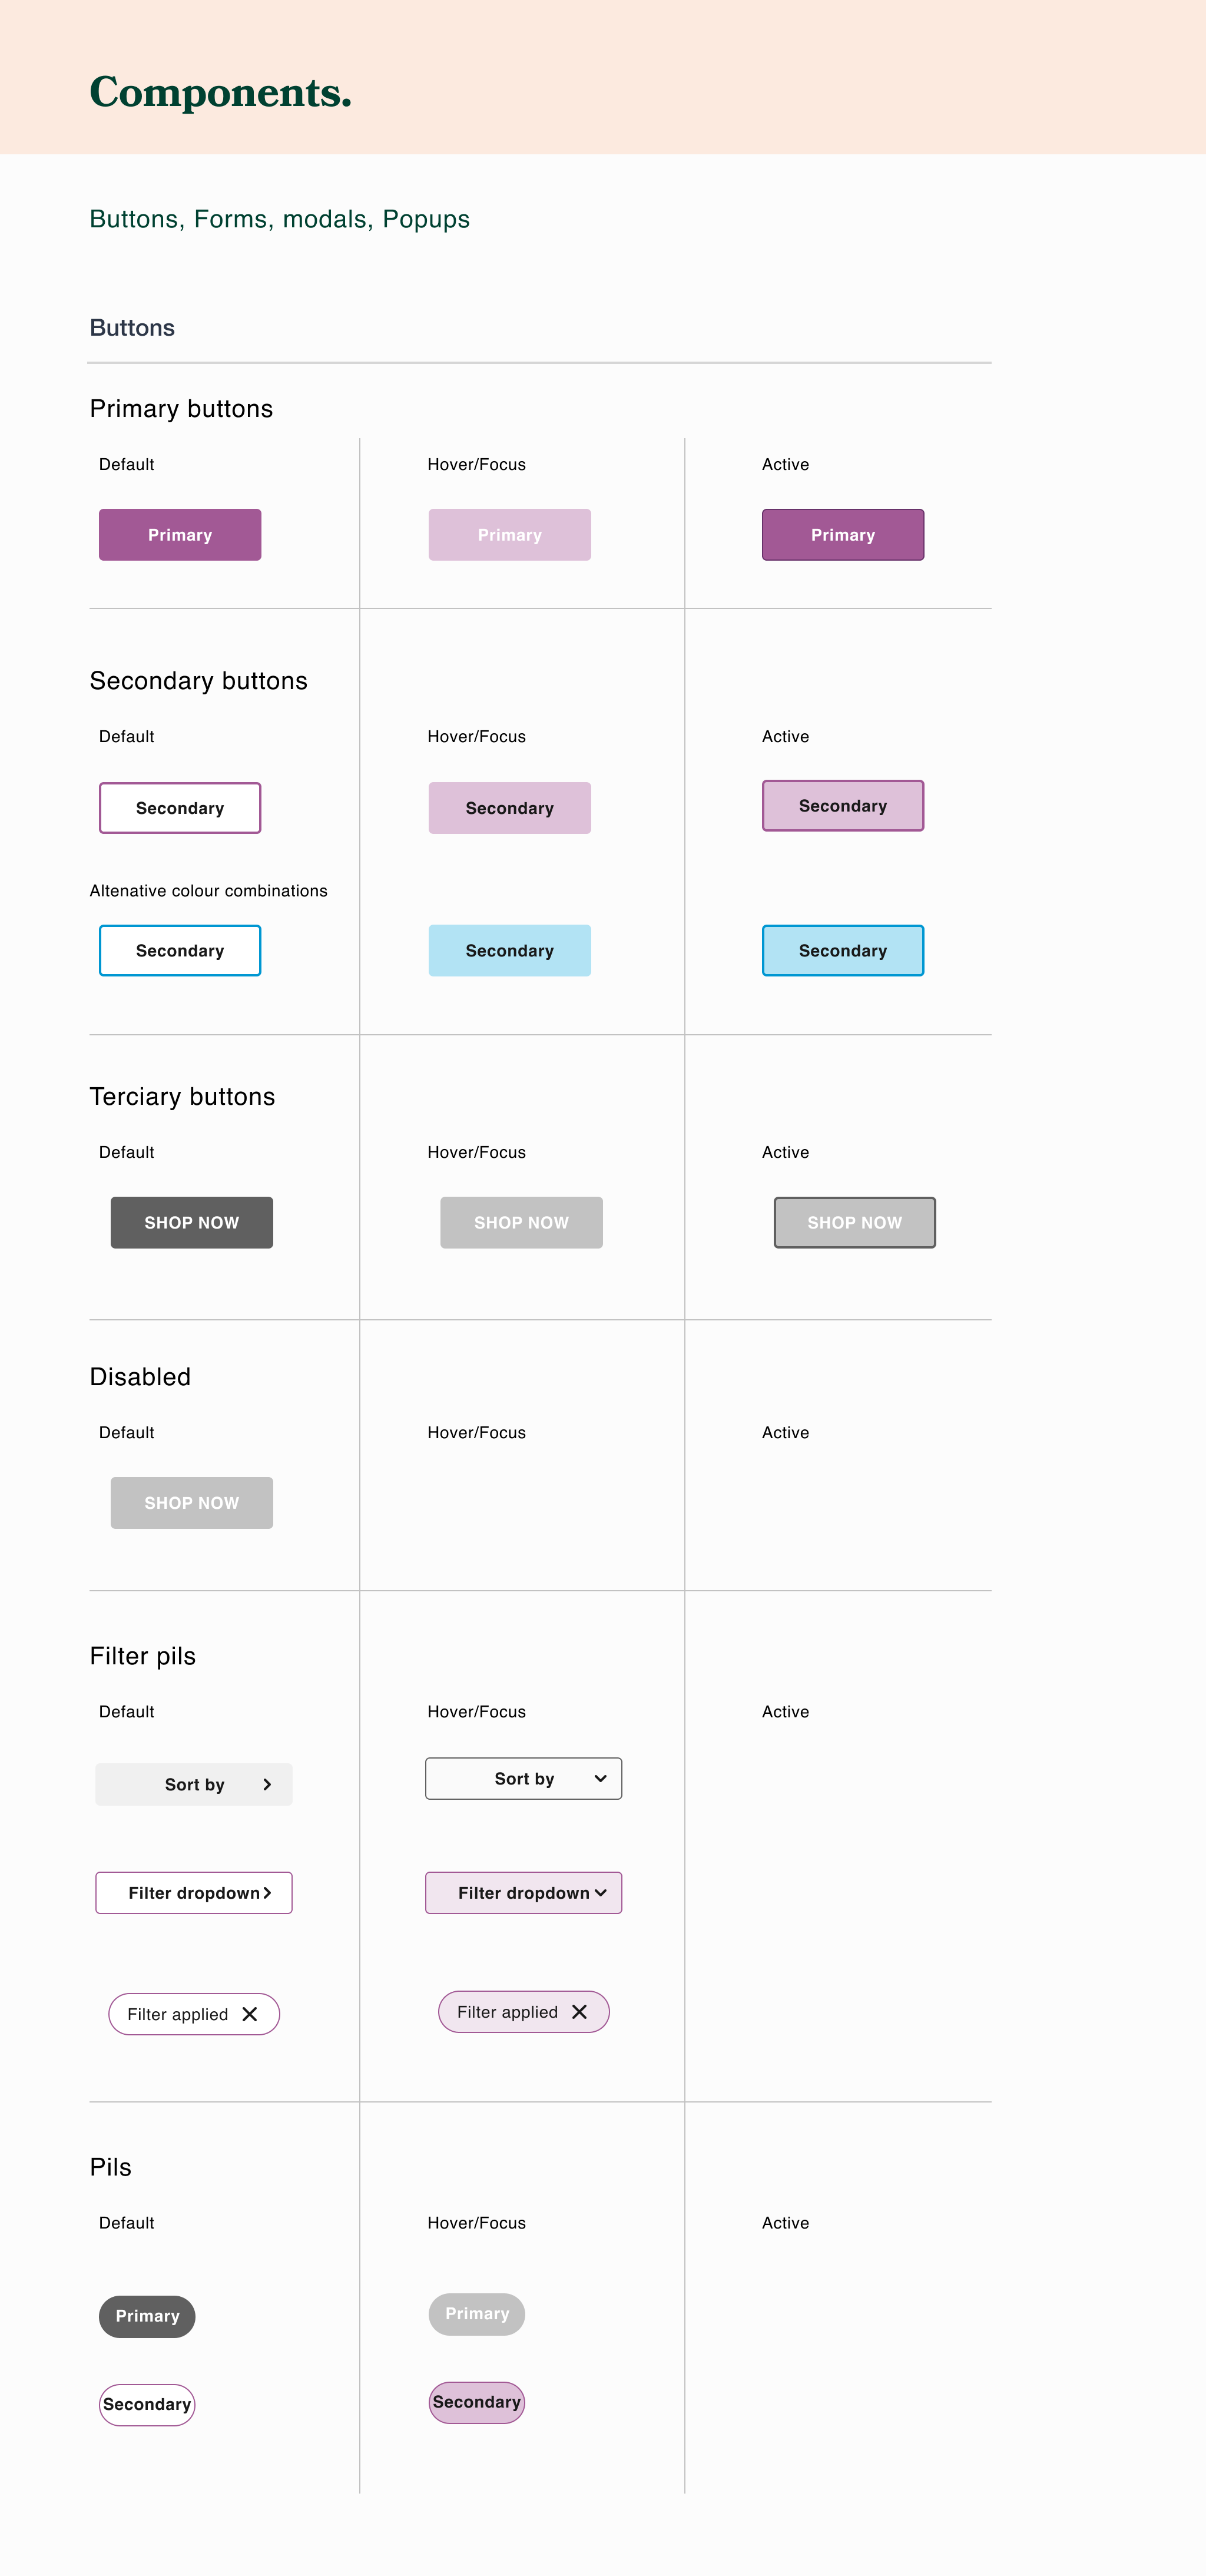Viewport: 1206px width, 2576px height.
Task: Click the dark grey default SHOP NOW button
Action: pyautogui.click(x=191, y=1222)
